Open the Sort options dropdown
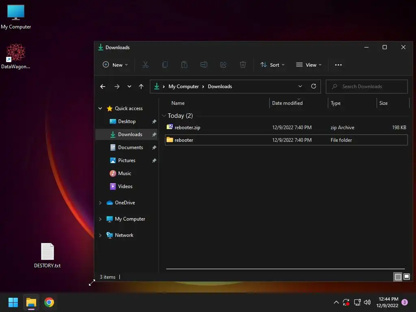Image resolution: width=416 pixels, height=312 pixels. [x=272, y=65]
